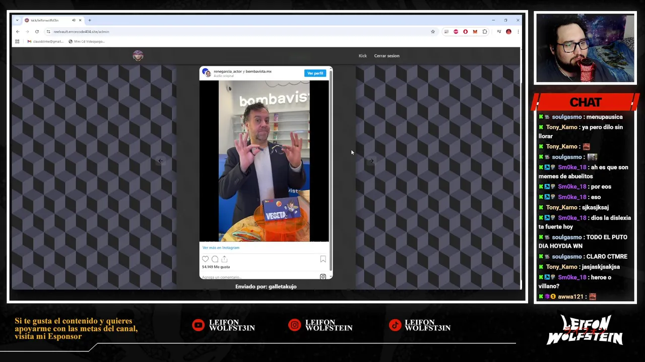Click Tony_Kamo's ya pero dilo sin llorar message
Screen dimensions: 645x362
click(580, 132)
